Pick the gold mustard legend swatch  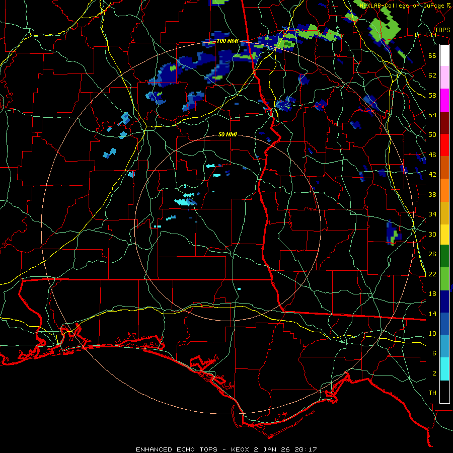point(444,213)
